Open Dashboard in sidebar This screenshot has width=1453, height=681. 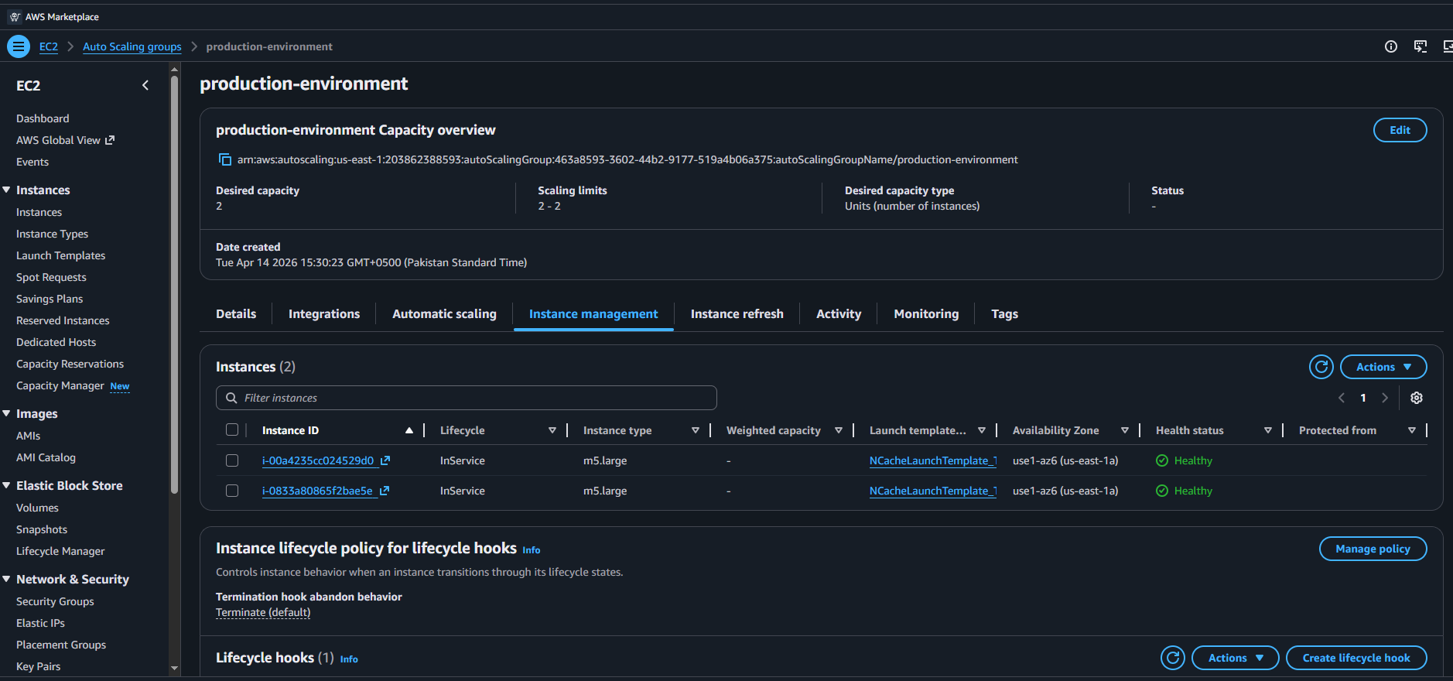tap(43, 118)
